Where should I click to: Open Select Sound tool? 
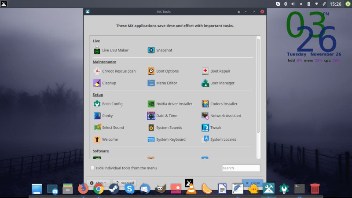(x=109, y=128)
